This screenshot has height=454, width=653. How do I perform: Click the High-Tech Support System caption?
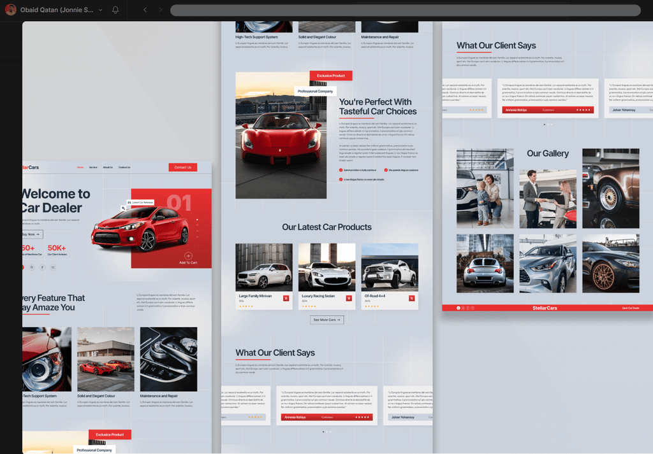256,37
